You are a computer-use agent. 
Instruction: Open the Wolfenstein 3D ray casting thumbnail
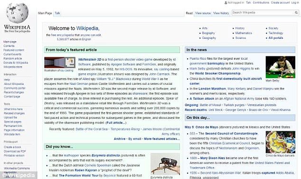60,63
